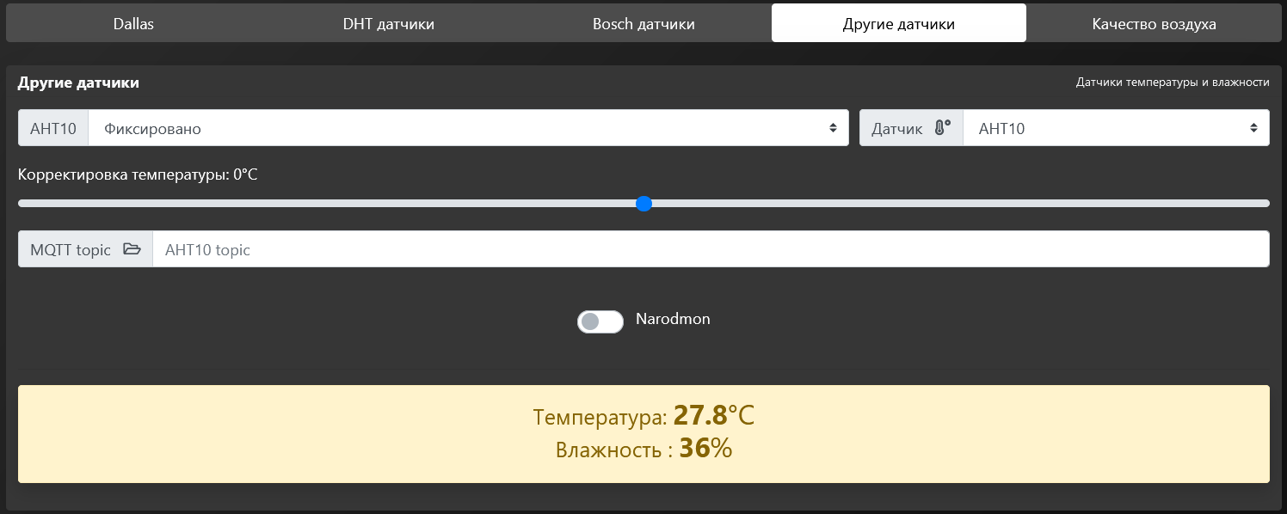Click the Корректировка температуры label
Viewport: 1287px width, 514px height.
138,174
